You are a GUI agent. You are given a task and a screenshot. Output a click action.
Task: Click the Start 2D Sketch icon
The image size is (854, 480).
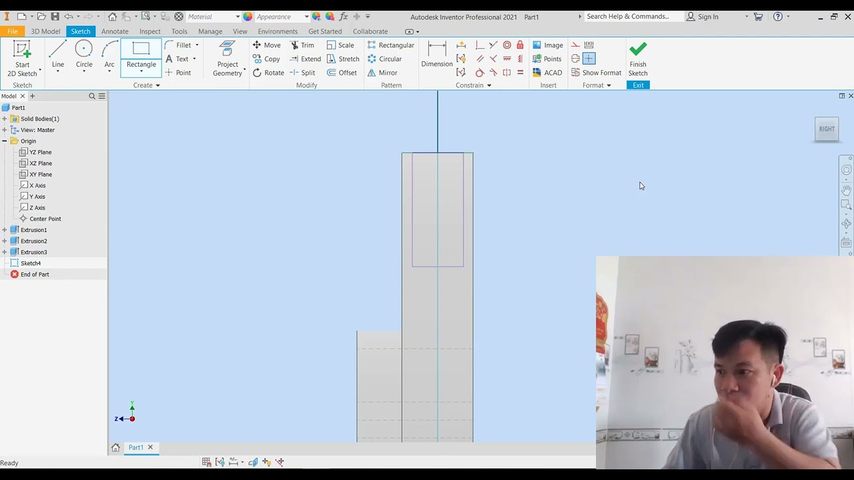(22, 51)
